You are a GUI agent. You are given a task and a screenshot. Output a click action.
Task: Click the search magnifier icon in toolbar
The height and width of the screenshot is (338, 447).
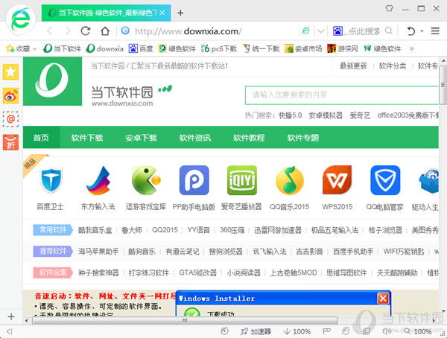389,31
